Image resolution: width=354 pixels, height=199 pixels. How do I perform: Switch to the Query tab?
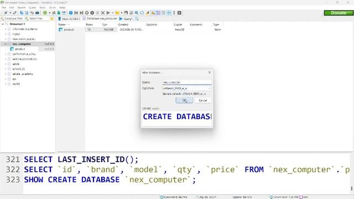point(126,19)
